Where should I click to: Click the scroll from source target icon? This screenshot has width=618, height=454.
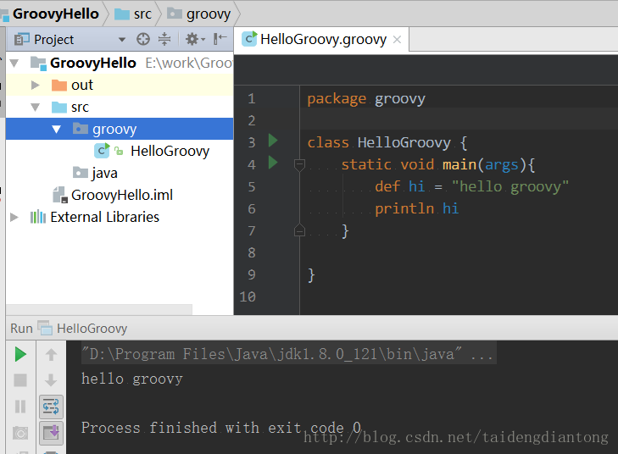(143, 39)
